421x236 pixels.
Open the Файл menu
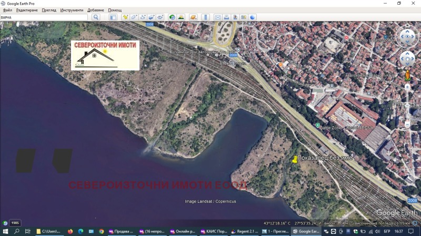click(7, 10)
